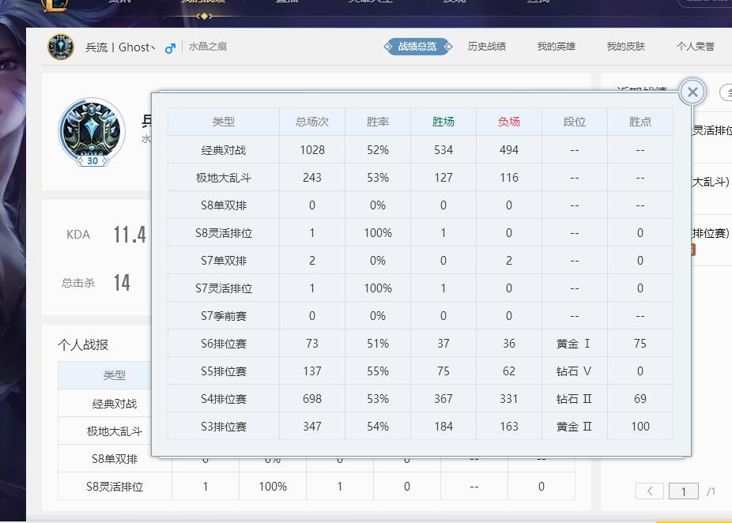Click the small summoner avatar icon
The height and width of the screenshot is (523, 732).
coord(61,47)
